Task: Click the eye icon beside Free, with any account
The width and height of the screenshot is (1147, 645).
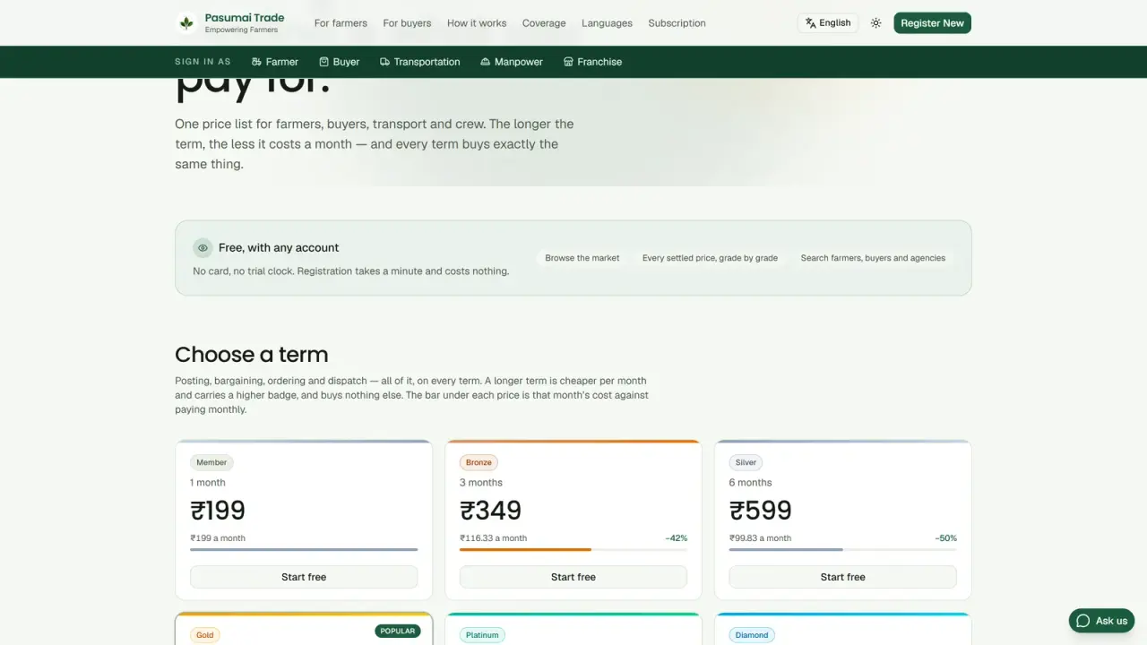Action: click(203, 248)
